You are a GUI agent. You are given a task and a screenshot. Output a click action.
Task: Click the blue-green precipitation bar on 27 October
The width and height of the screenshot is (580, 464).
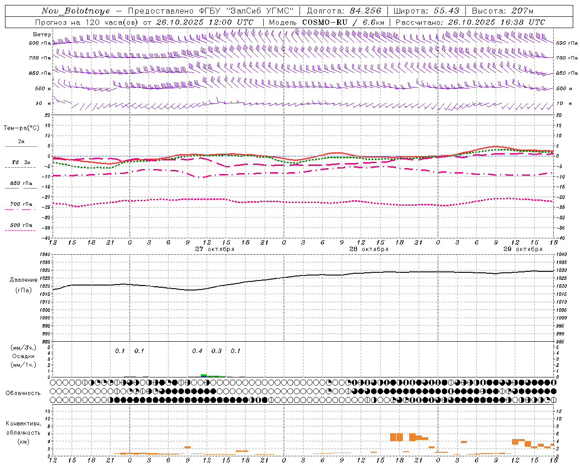(x=204, y=376)
